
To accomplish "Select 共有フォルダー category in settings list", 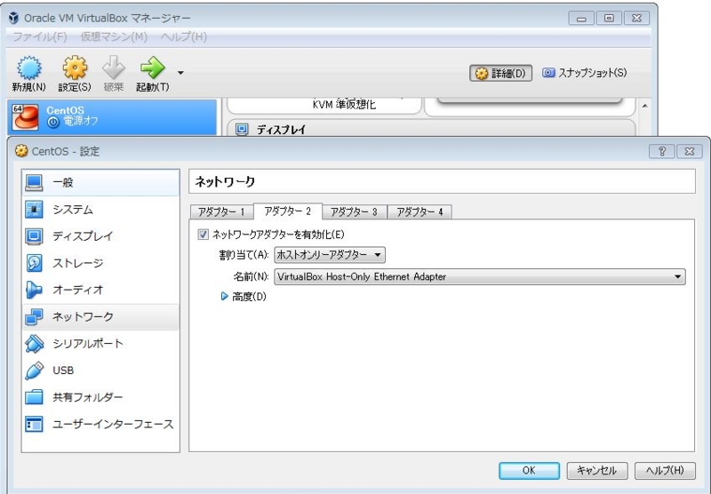I will [x=100, y=397].
